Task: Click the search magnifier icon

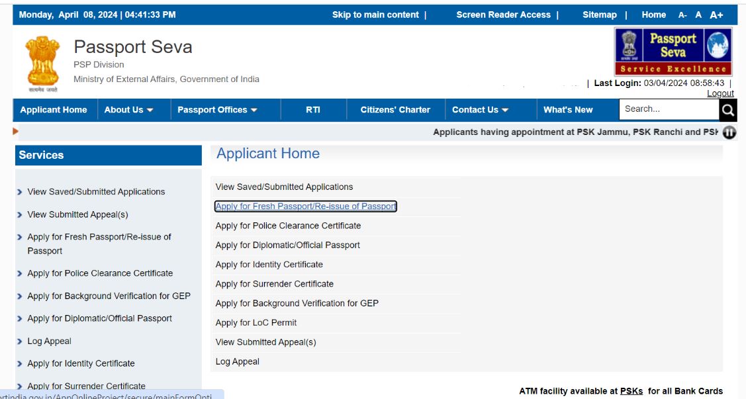Action: (x=727, y=110)
